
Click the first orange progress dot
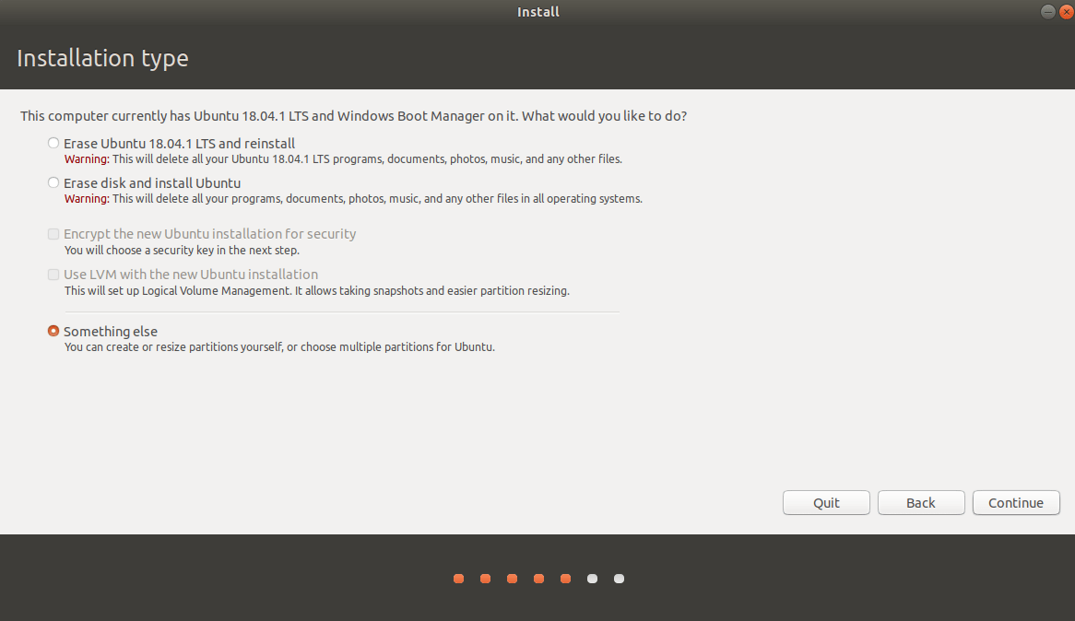click(x=458, y=579)
